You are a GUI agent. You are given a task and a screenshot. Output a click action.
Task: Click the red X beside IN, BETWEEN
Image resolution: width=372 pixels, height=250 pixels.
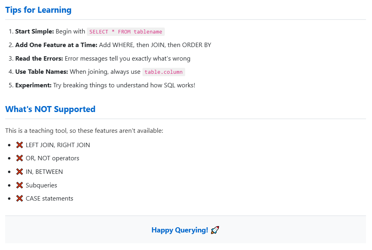tap(19, 172)
